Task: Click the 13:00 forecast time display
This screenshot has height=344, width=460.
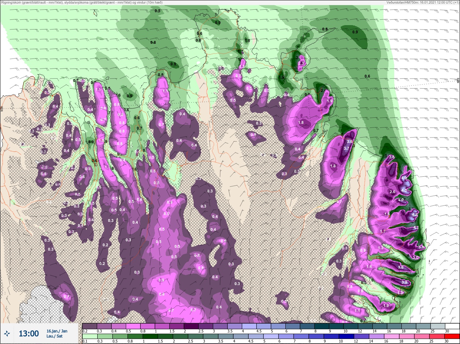Action: click(29, 334)
